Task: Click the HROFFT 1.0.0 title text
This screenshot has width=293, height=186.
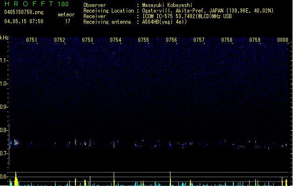Action: (36, 4)
